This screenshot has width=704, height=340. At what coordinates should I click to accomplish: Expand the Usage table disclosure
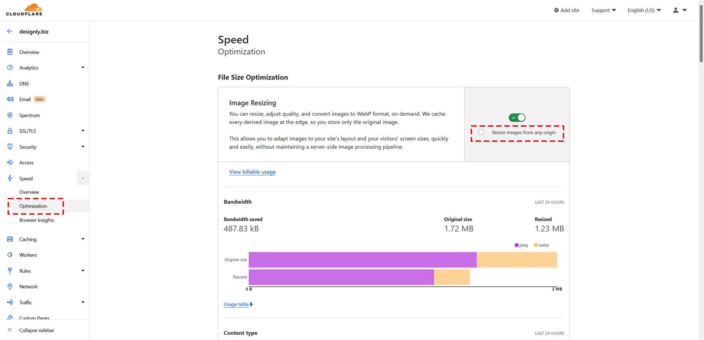[238, 304]
